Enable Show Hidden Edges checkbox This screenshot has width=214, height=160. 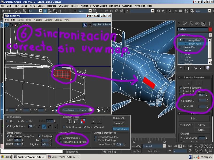pos(95,137)
